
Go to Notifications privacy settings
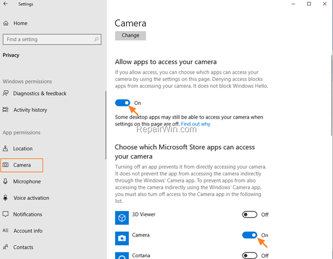[28, 214]
